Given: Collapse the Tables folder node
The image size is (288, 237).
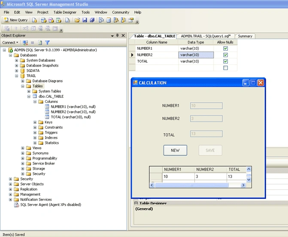Looking at the screenshot, I should coord(23,86).
